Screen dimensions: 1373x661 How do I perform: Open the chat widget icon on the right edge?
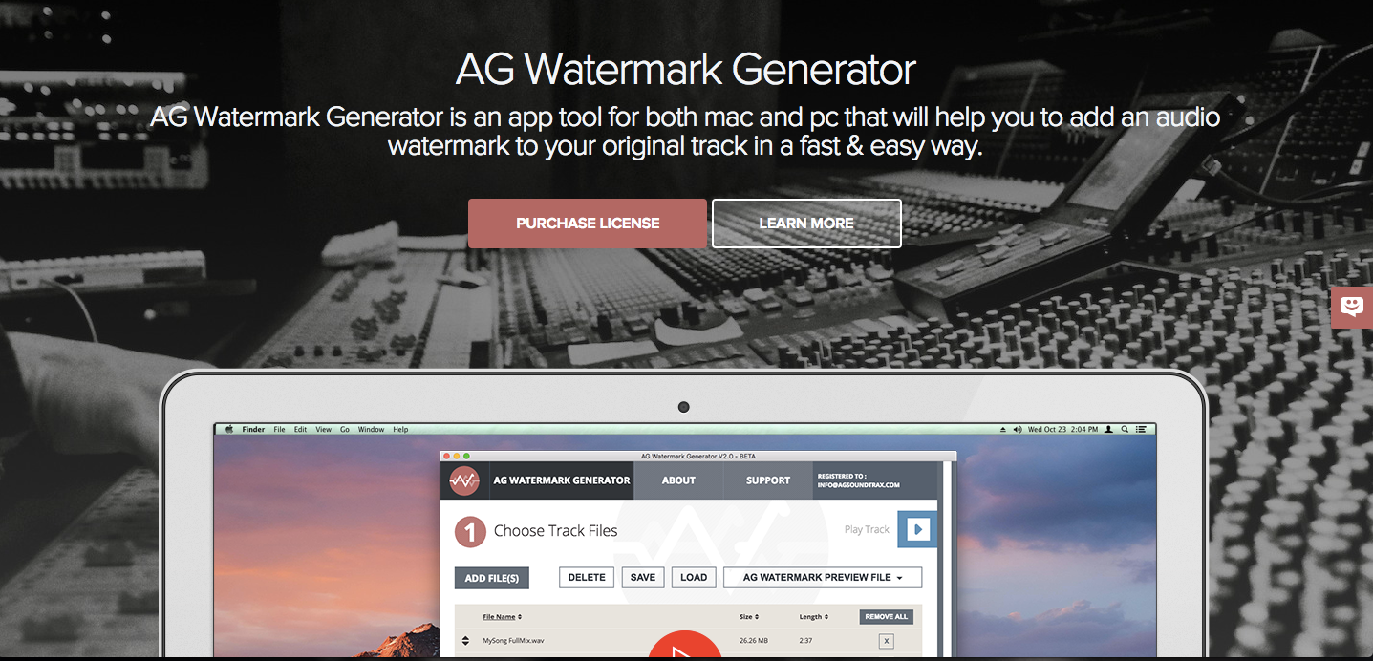(1352, 307)
